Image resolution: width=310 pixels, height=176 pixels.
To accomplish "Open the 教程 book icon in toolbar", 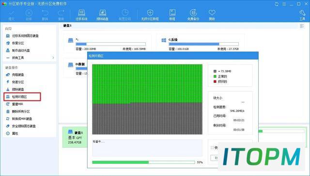I will click(x=172, y=15).
